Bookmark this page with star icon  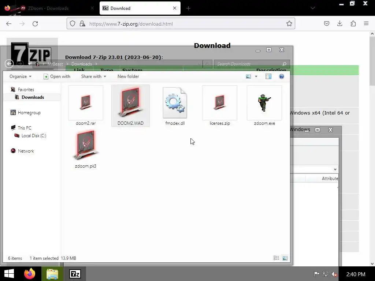(x=289, y=23)
